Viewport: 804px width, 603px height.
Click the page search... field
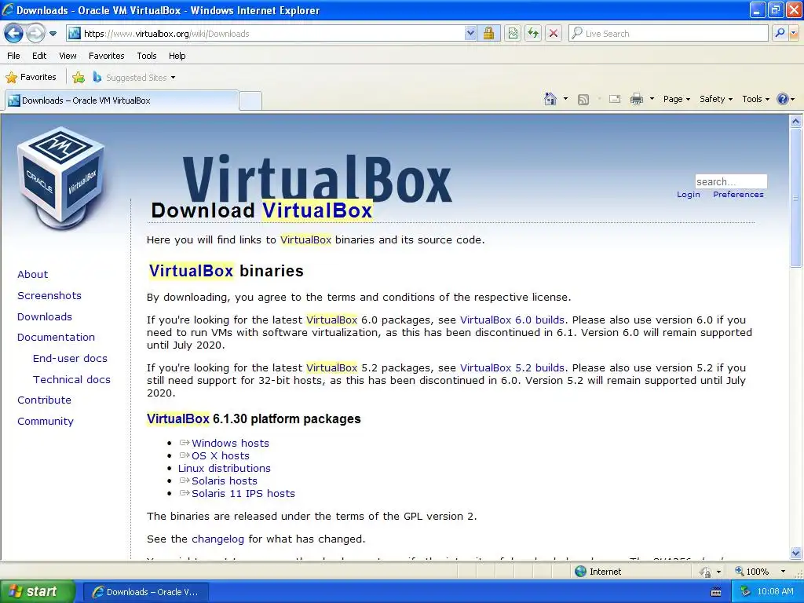click(731, 181)
